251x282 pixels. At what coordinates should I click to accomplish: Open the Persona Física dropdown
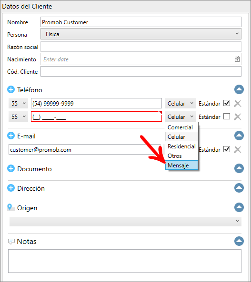point(141,34)
